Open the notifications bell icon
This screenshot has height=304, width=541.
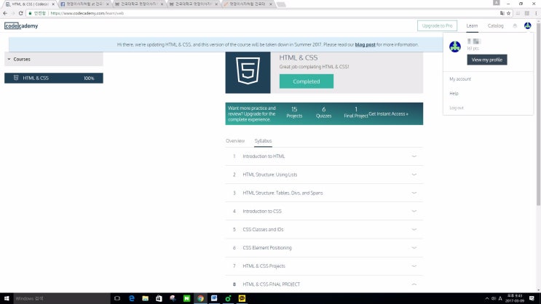tap(515, 26)
